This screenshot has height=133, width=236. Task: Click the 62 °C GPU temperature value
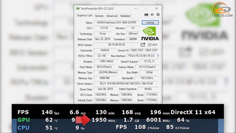pos(52,120)
